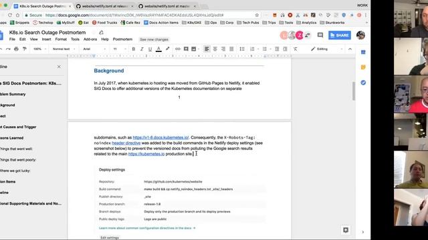Viewport: 428px width, 240px height.
Task: Open the font size dropdown
Action: pos(120,49)
